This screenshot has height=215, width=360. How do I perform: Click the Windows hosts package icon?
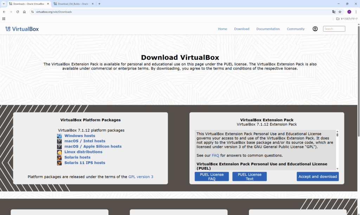(x=59, y=136)
